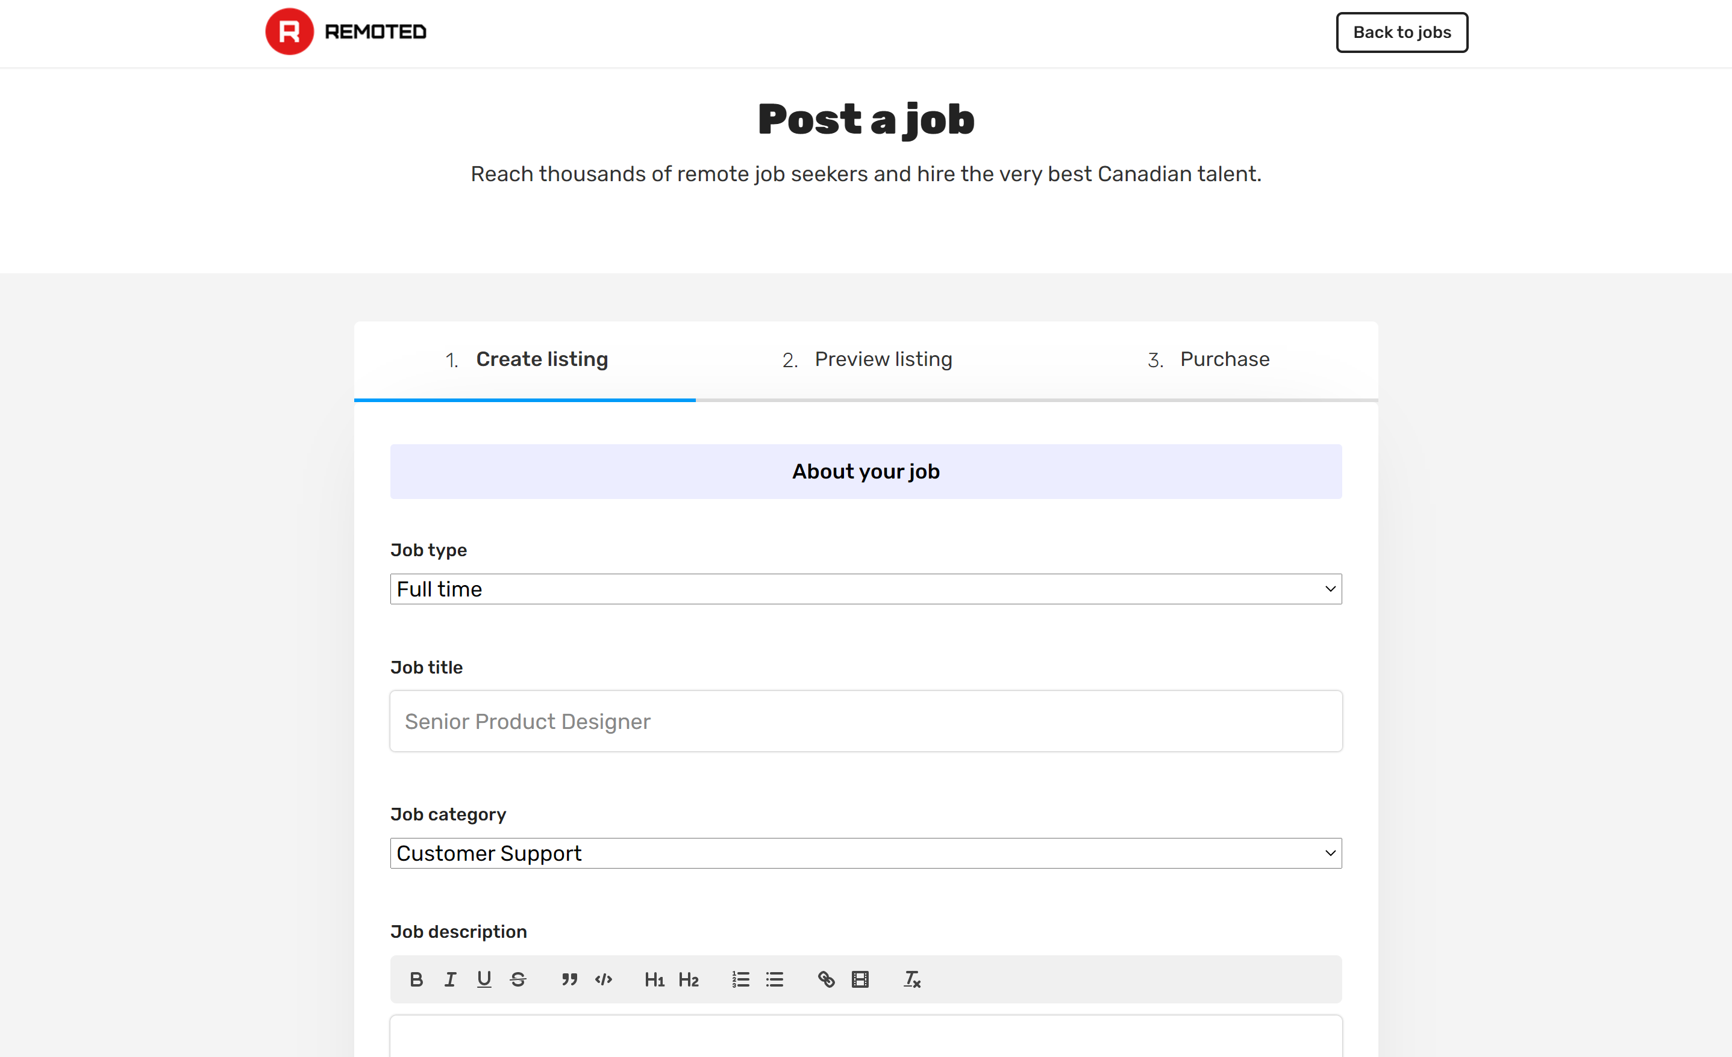Open the Remoted logo homepage link
The width and height of the screenshot is (1732, 1057).
click(x=346, y=32)
